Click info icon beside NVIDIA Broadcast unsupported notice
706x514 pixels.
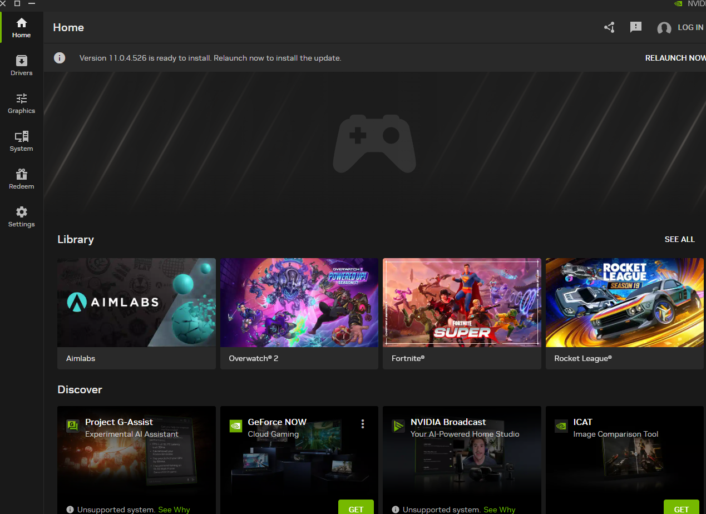[396, 510]
